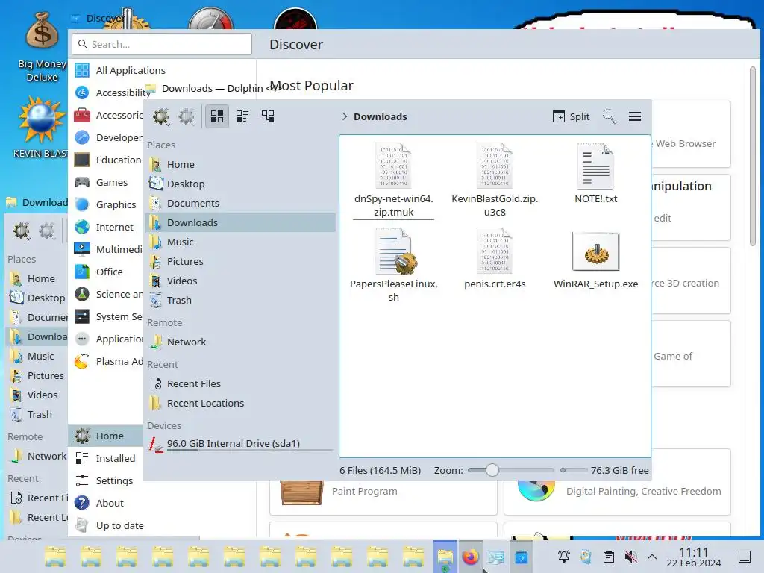The height and width of the screenshot is (573, 764).
Task: Open Recent Locations in front Dolphin panel
Action: [x=240, y=404]
